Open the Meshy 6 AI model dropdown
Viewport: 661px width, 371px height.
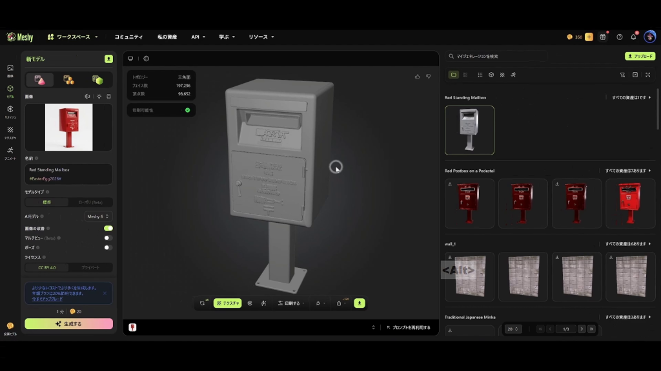98,216
